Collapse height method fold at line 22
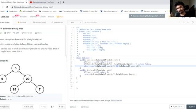 pyautogui.click(x=73, y=70)
